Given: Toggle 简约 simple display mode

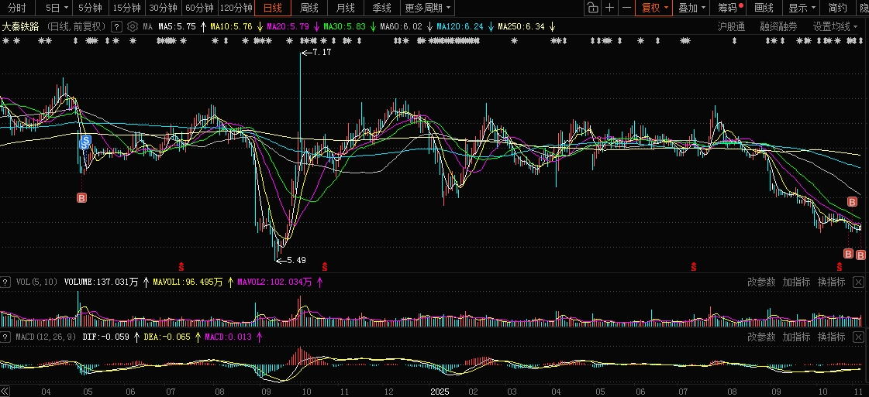Looking at the screenshot, I should click(x=837, y=9).
